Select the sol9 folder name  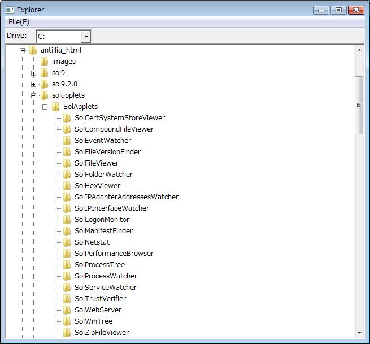58,73
